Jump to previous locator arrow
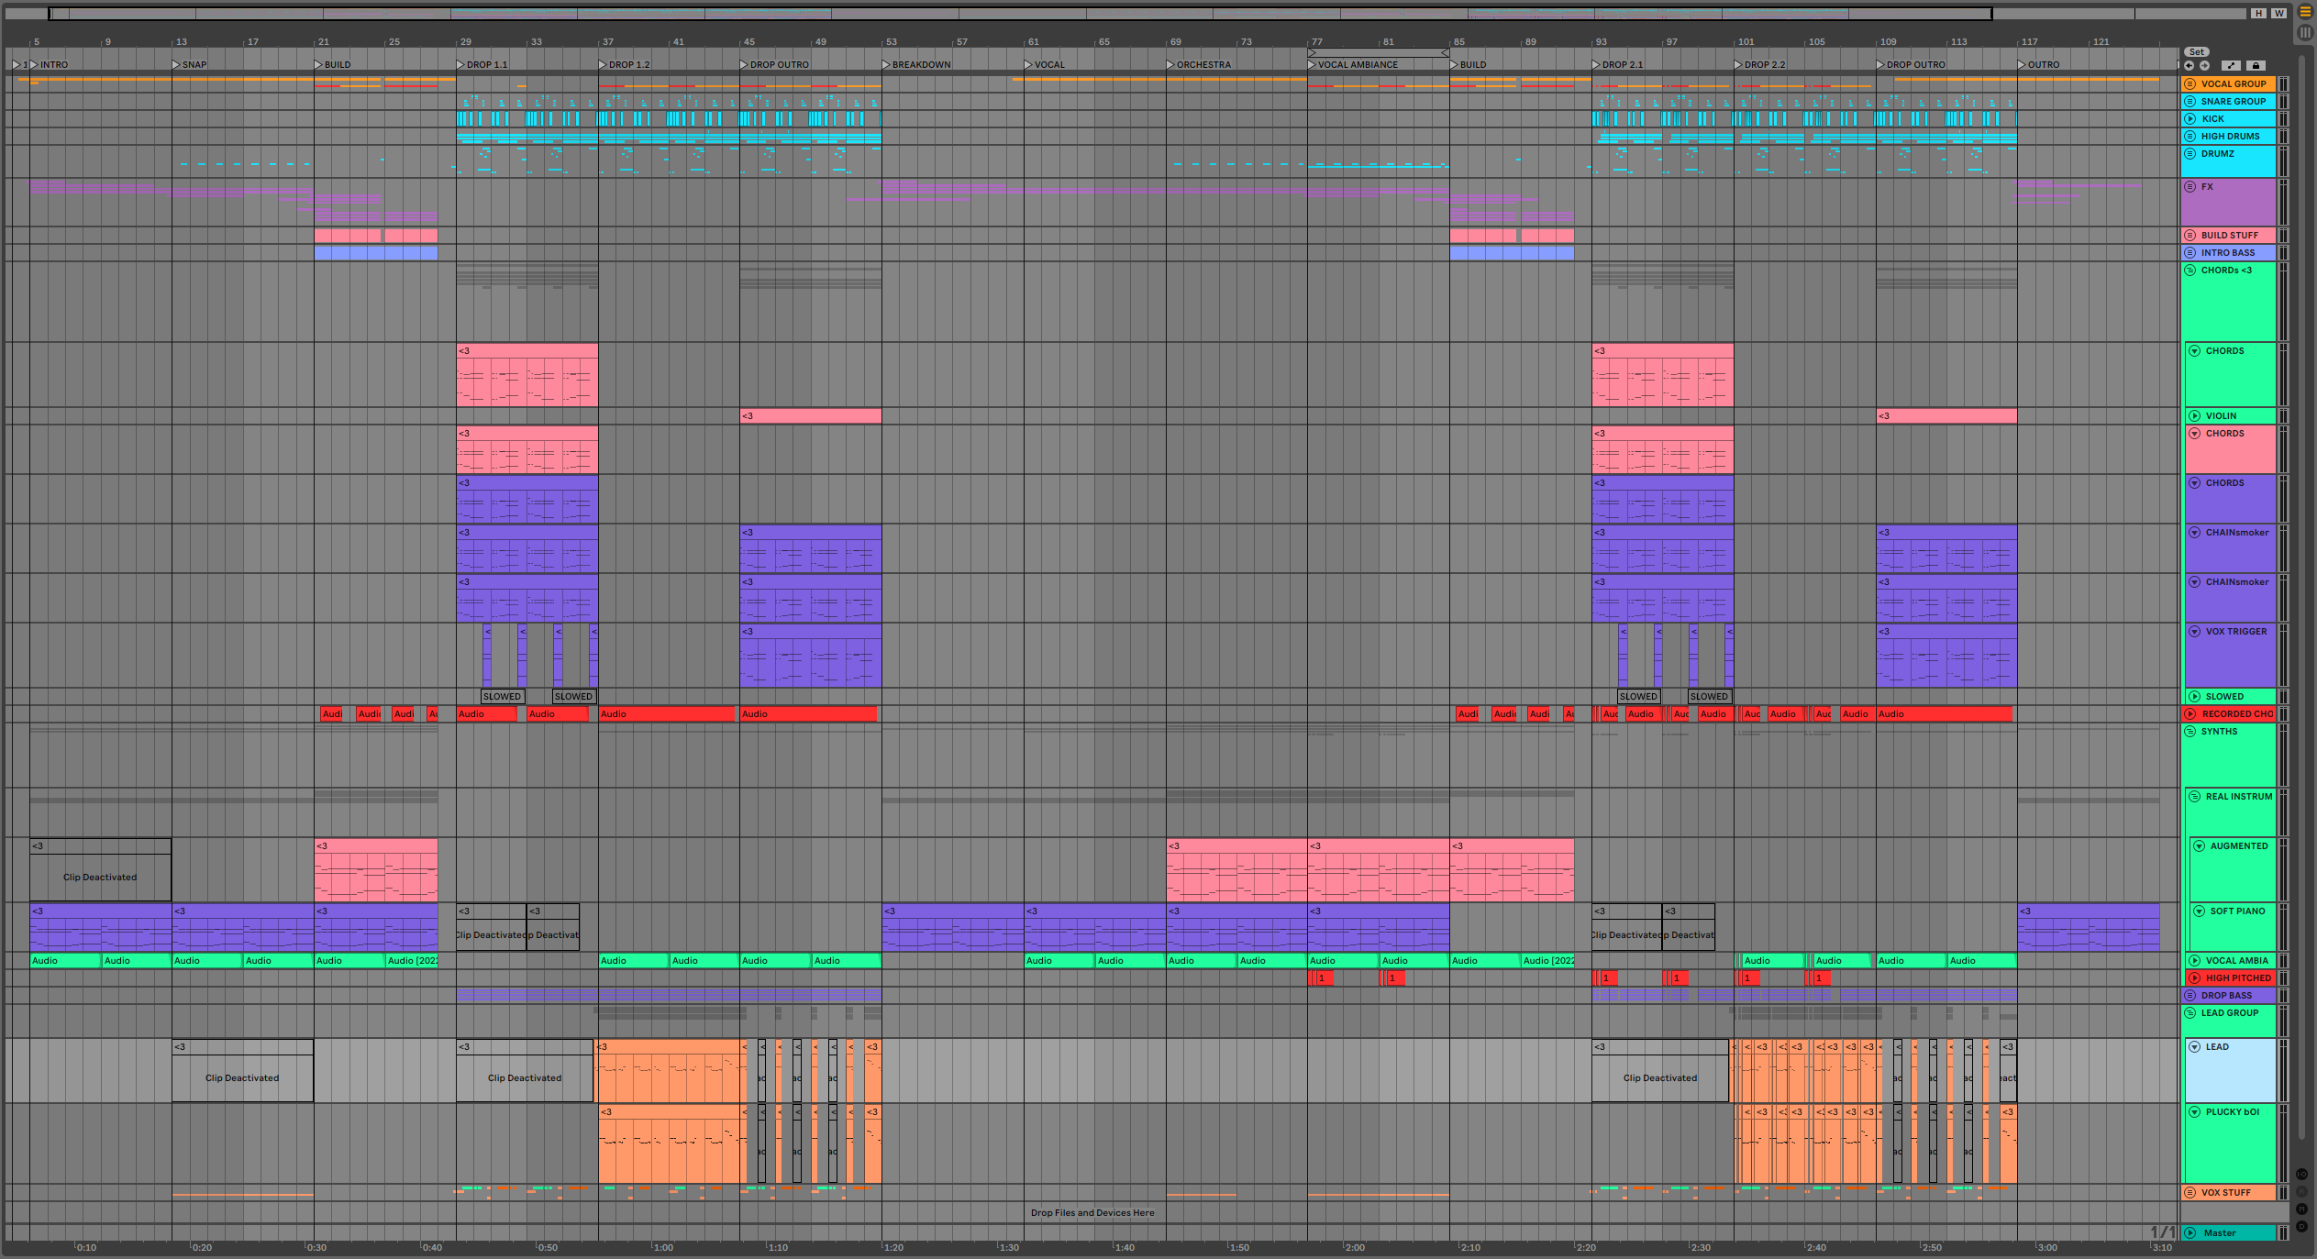 point(2190,66)
